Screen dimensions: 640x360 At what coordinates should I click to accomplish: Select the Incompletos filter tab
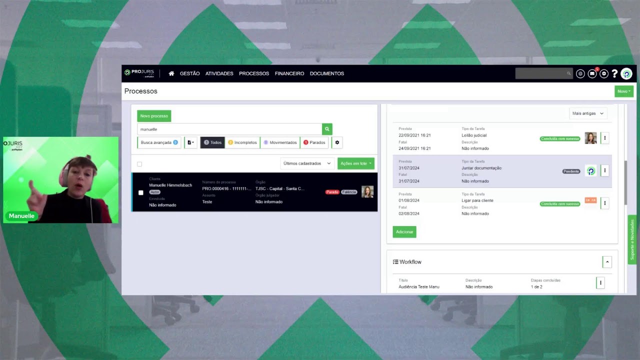point(242,142)
